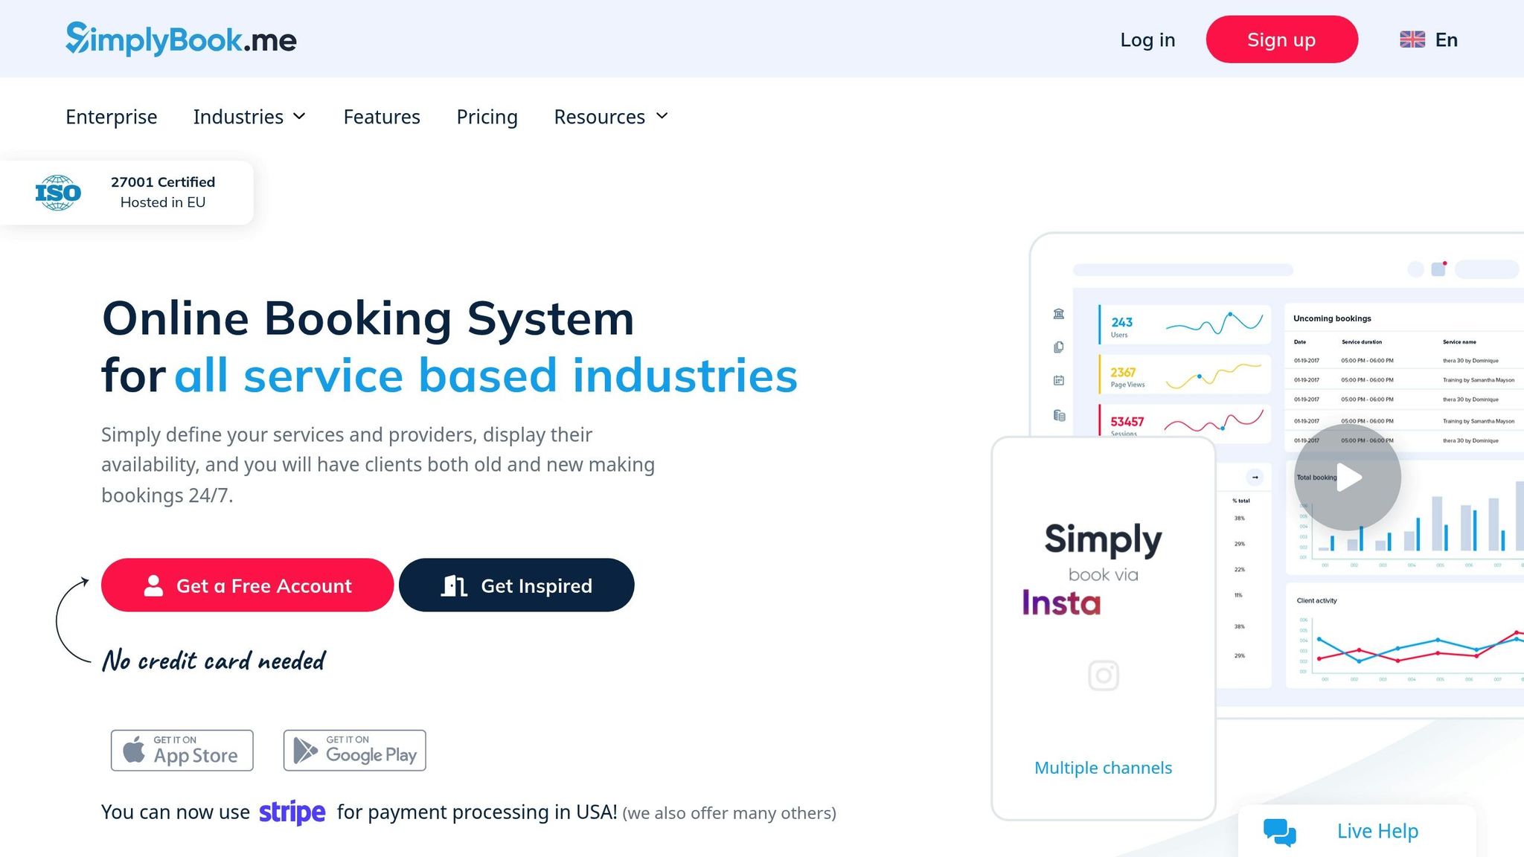Go to the Pricing page
Image resolution: width=1524 pixels, height=857 pixels.
[x=487, y=117]
